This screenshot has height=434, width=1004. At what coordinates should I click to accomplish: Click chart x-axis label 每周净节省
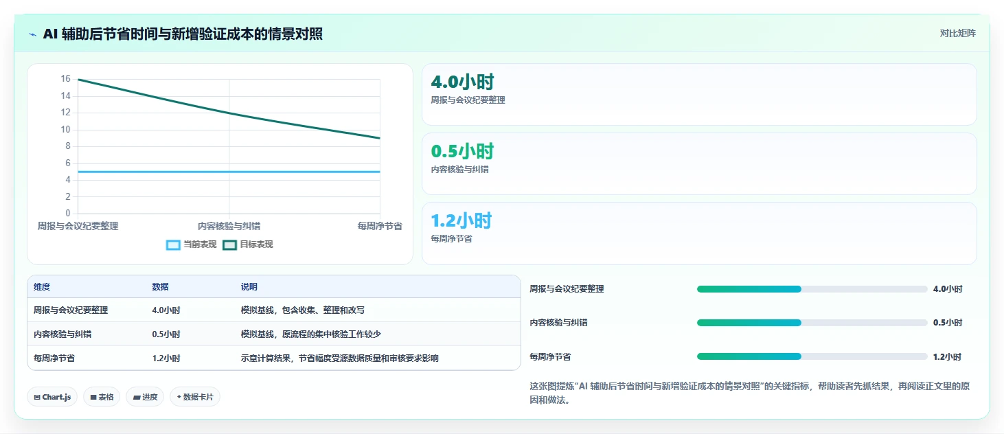pos(380,226)
